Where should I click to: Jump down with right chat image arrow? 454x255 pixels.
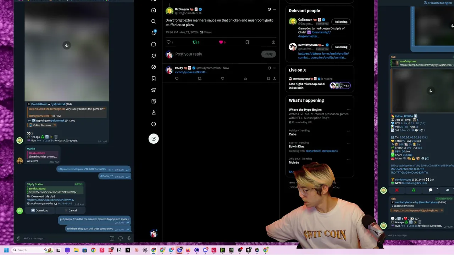[431, 91]
